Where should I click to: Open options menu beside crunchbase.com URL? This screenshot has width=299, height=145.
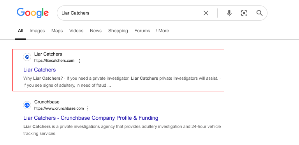pyautogui.click(x=87, y=108)
